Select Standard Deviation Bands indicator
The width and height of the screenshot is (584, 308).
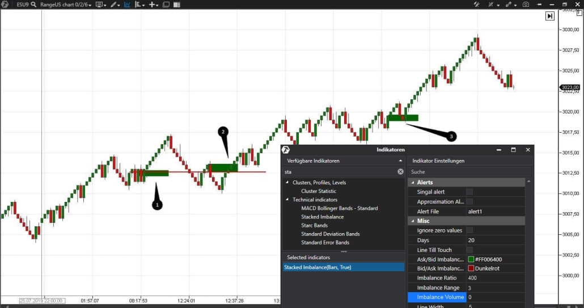pyautogui.click(x=330, y=234)
